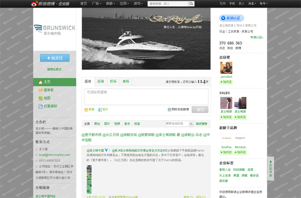This screenshot has height=198, width=301.
Task: Click the 返回顶部 back-to-top arrow
Action: [271, 169]
